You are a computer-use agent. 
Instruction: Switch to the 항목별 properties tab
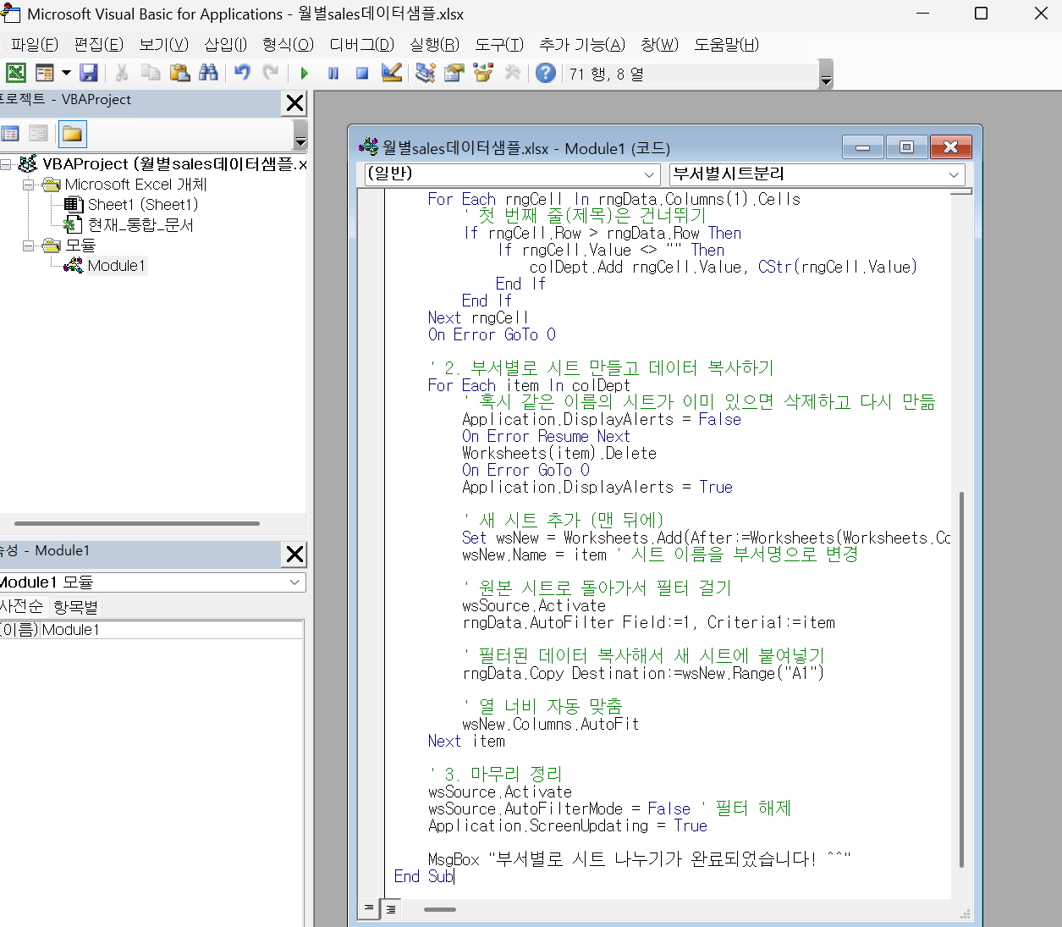click(x=75, y=607)
